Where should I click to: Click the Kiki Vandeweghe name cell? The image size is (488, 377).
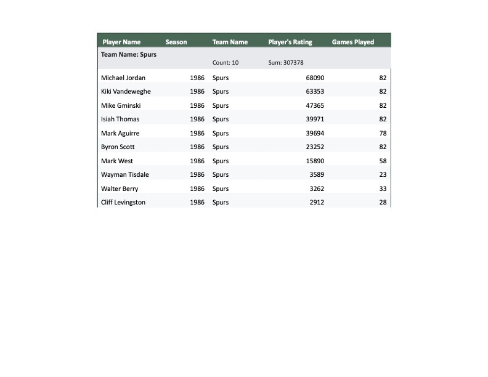126,91
